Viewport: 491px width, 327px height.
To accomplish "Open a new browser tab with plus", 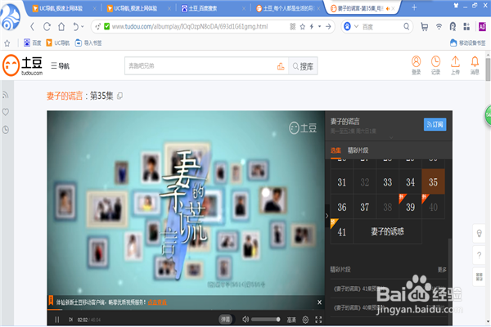I will (414, 7).
